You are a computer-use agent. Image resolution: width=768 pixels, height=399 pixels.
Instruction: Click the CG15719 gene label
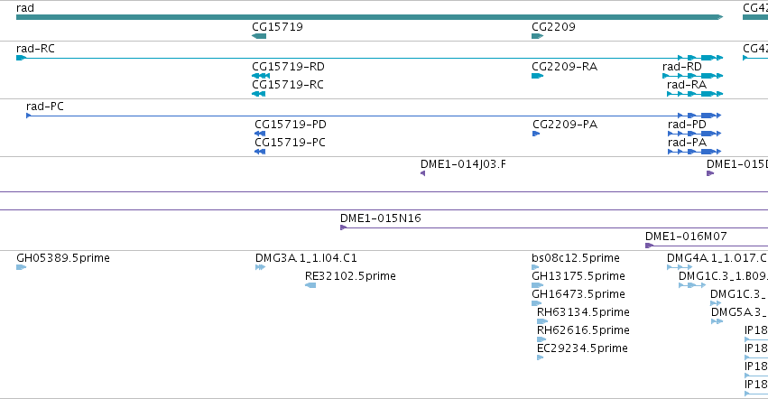click(x=277, y=27)
